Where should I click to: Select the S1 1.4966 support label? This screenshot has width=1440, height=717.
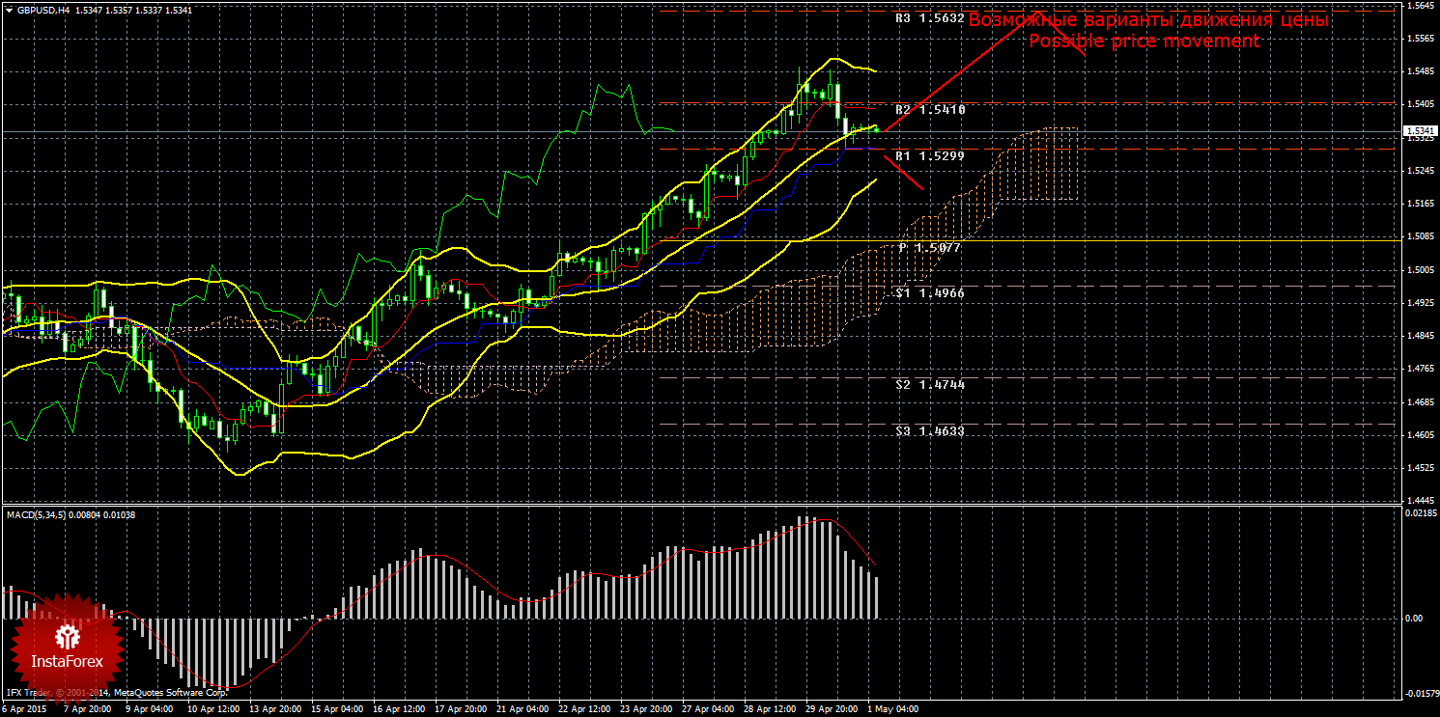(x=929, y=291)
